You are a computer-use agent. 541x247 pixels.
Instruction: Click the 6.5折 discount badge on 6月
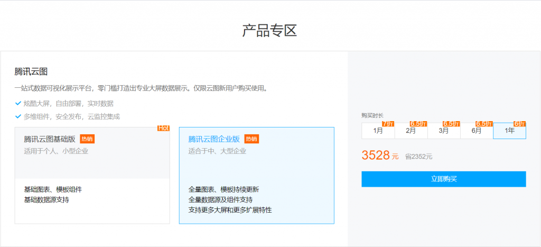point(484,124)
